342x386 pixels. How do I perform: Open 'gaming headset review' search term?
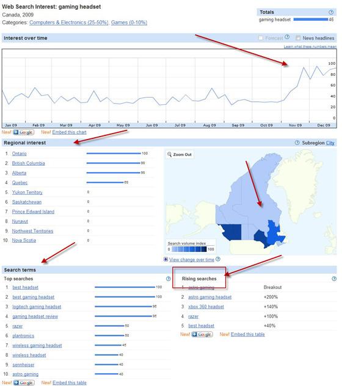click(35, 316)
